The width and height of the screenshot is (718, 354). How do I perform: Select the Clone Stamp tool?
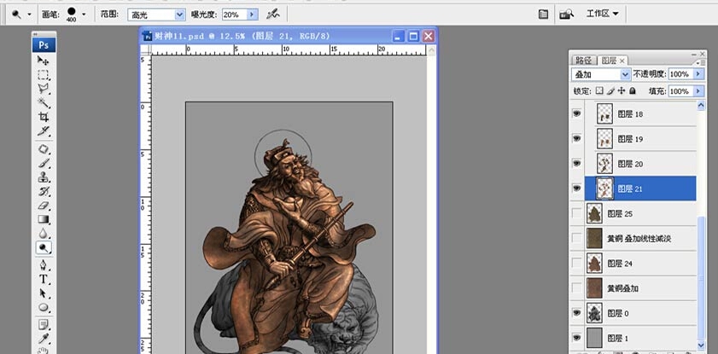tap(44, 177)
